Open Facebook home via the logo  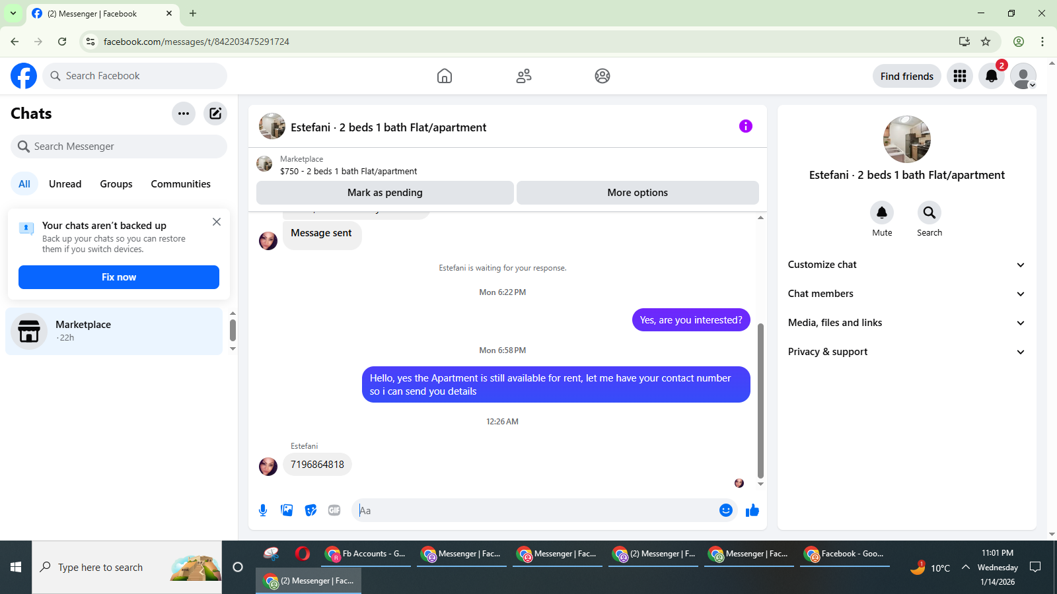tap(24, 76)
